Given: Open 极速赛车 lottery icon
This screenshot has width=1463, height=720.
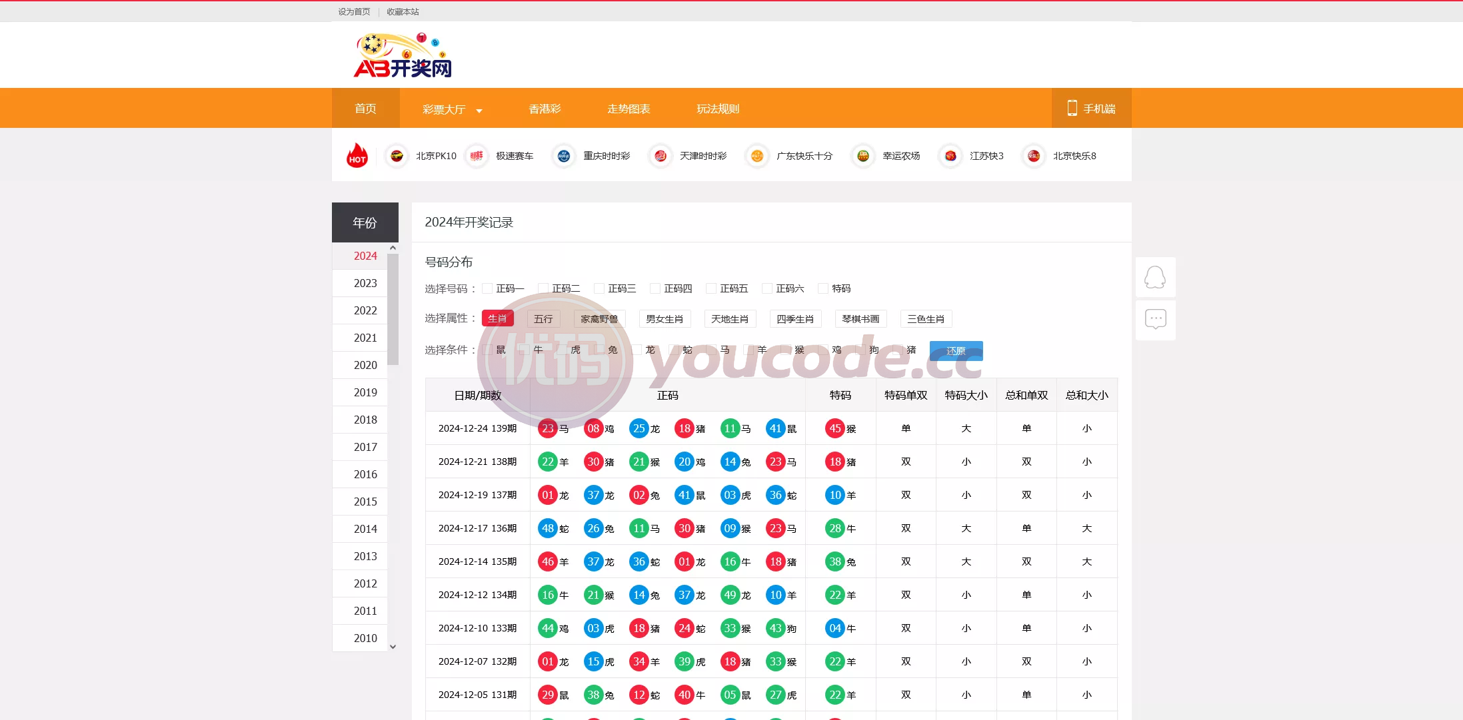Looking at the screenshot, I should coord(477,156).
